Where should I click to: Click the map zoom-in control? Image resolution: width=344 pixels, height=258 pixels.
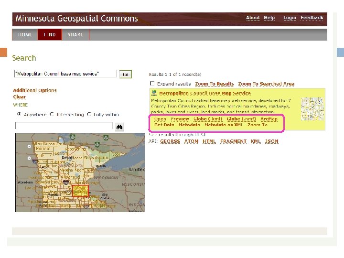pyautogui.click(x=29, y=146)
